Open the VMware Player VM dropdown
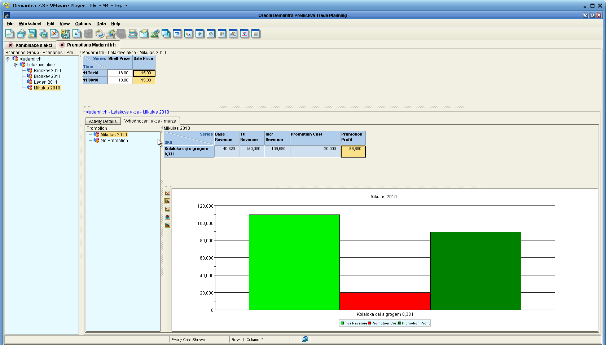 (x=108, y=5)
